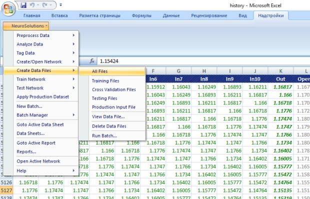
Task: Switch to the Данные ribbon tab
Action: [171, 15]
